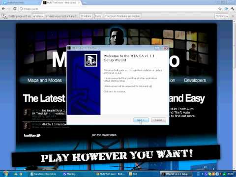Screen dimensions: 236x177
Task: Open the Windows Start button
Action: pyautogui.click(x=6, y=174)
